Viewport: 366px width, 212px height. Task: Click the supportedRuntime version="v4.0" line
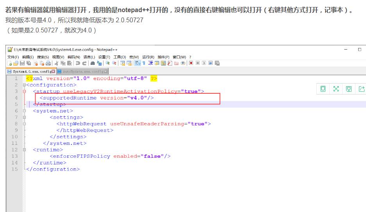(x=96, y=98)
